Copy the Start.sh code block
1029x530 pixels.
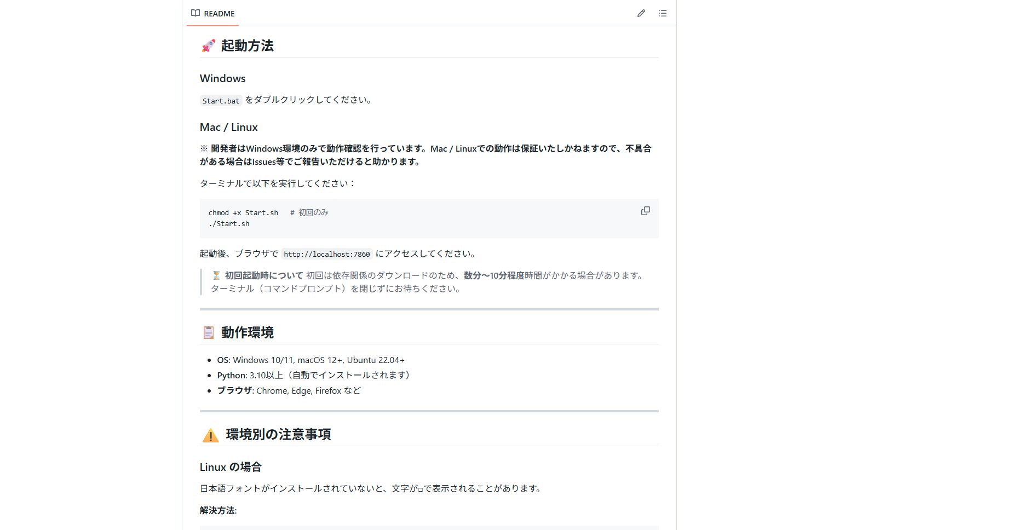pos(645,211)
